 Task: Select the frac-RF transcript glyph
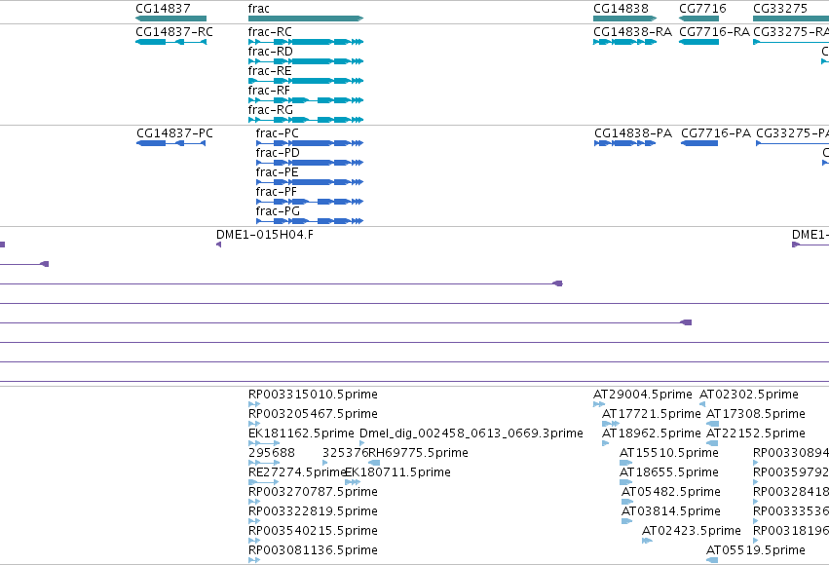coord(306,100)
